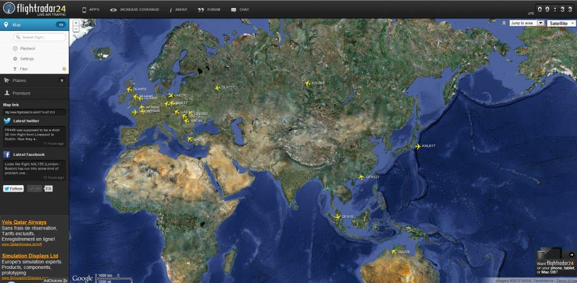The height and width of the screenshot is (283, 577).
Task: Click the Twitter Follow button
Action: coord(14,188)
